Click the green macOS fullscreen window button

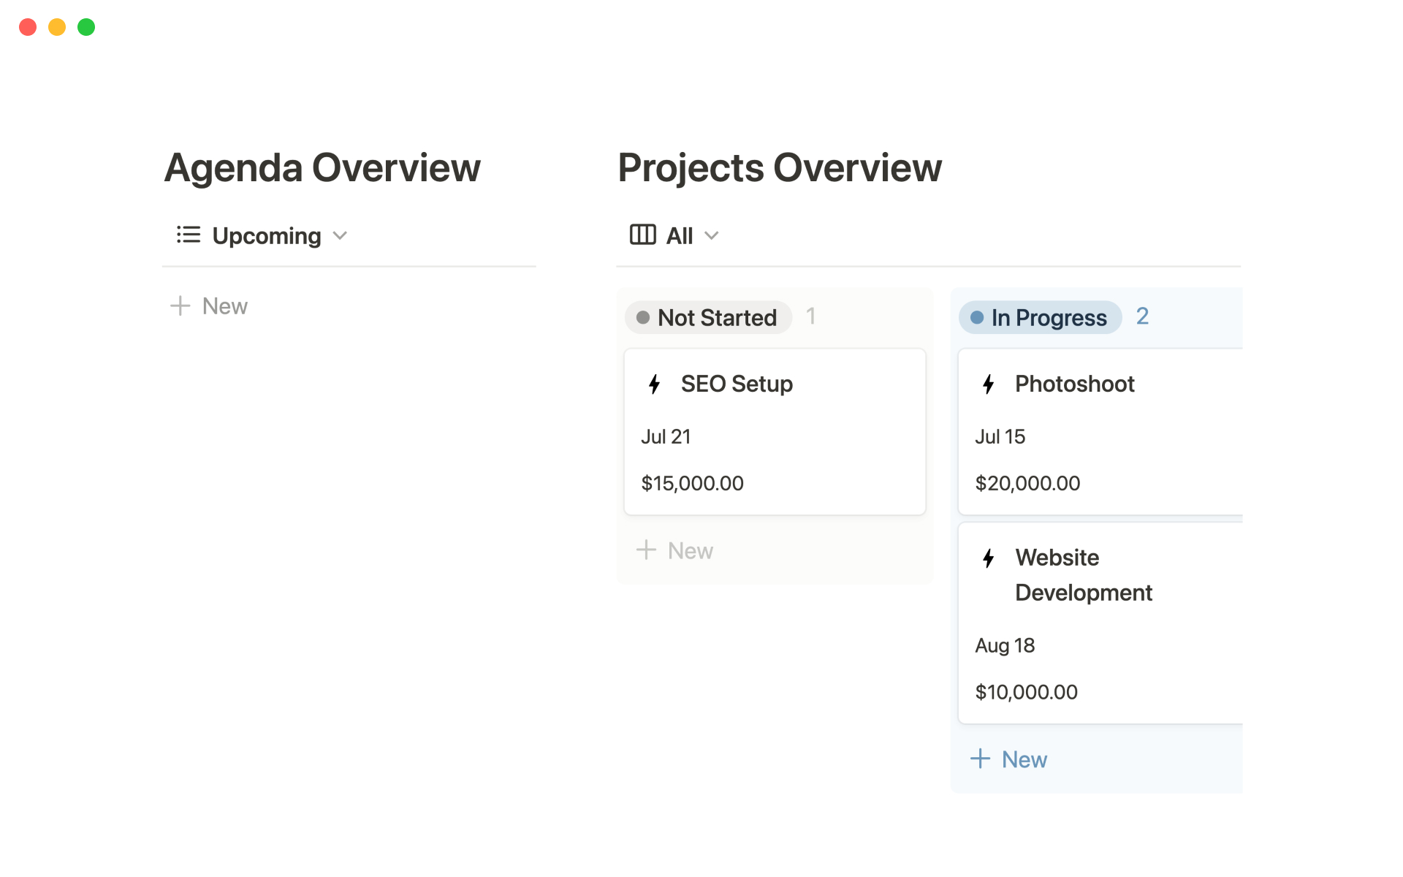[x=86, y=27]
